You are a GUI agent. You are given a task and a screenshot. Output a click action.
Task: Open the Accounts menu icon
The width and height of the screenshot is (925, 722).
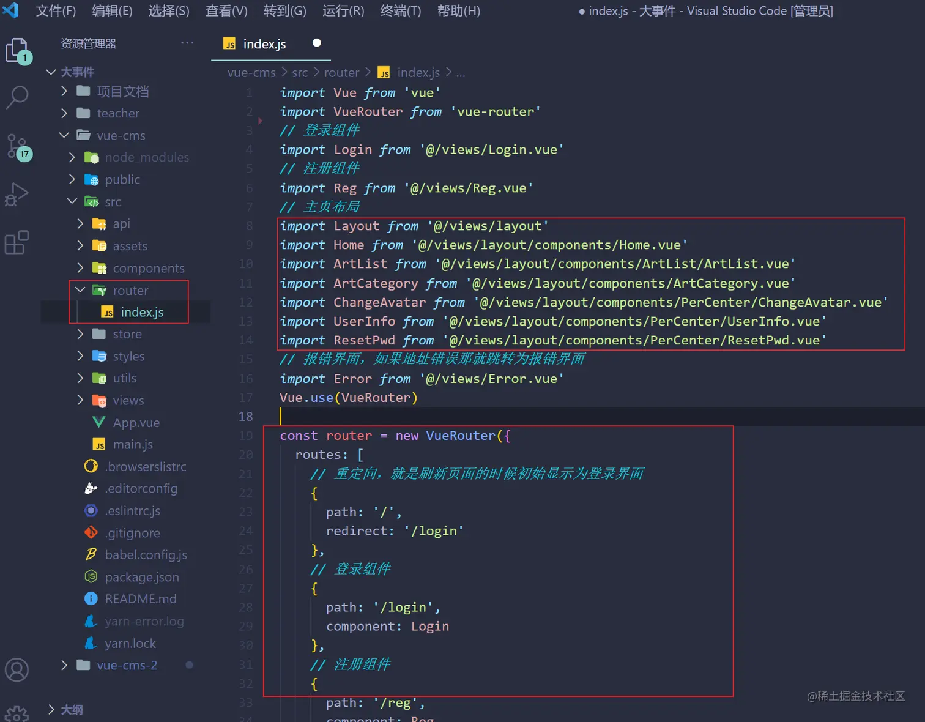click(x=17, y=670)
